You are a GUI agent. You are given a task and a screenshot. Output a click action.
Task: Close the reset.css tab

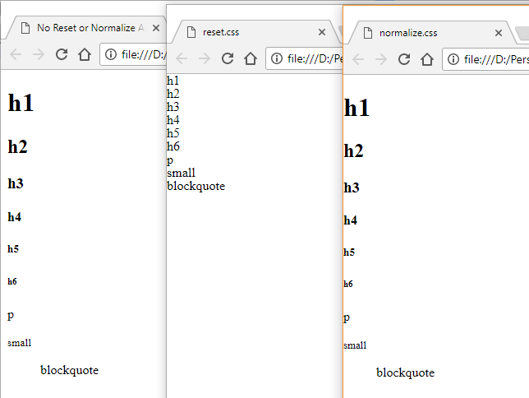322,32
